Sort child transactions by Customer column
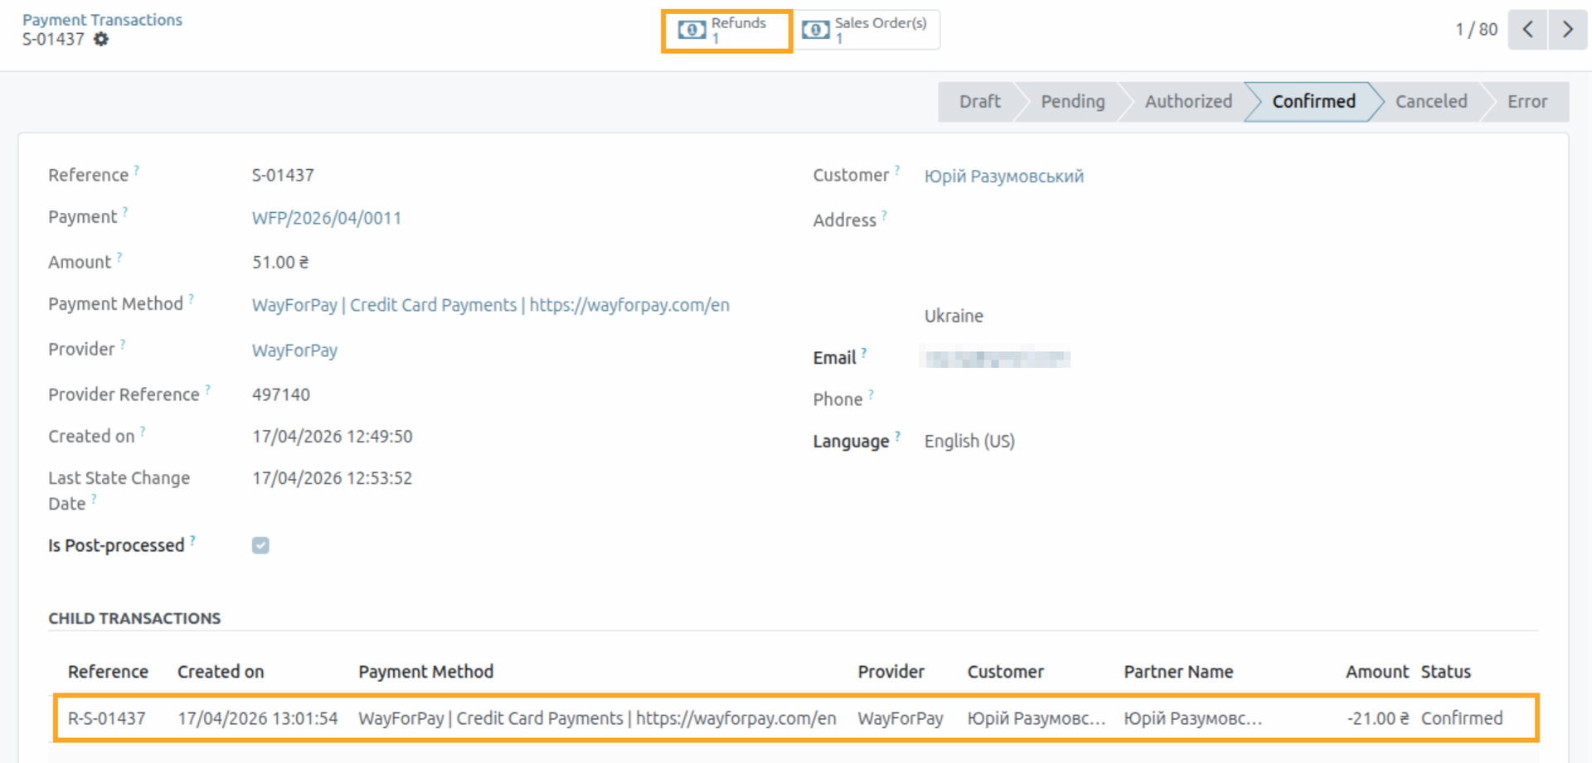 [x=1005, y=672]
